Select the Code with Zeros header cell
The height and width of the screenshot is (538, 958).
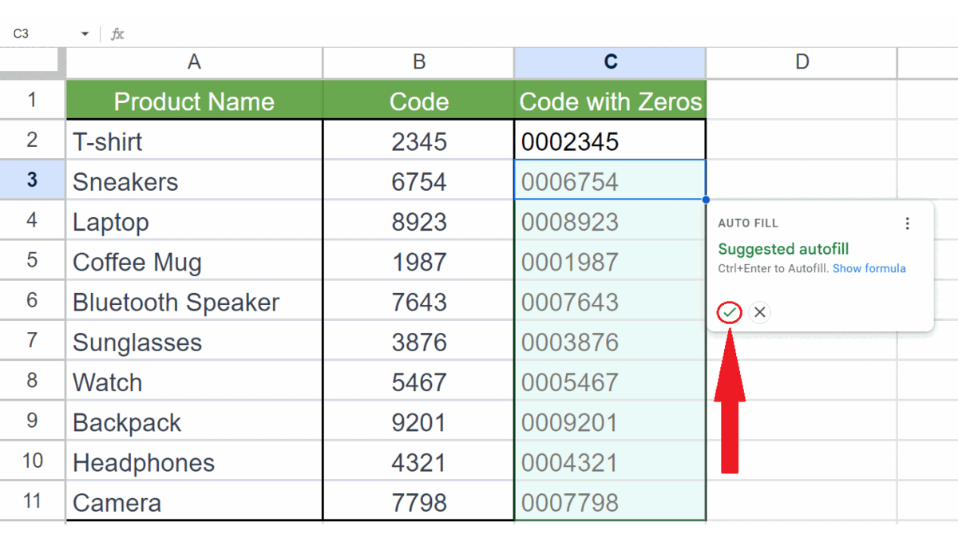[x=610, y=101]
